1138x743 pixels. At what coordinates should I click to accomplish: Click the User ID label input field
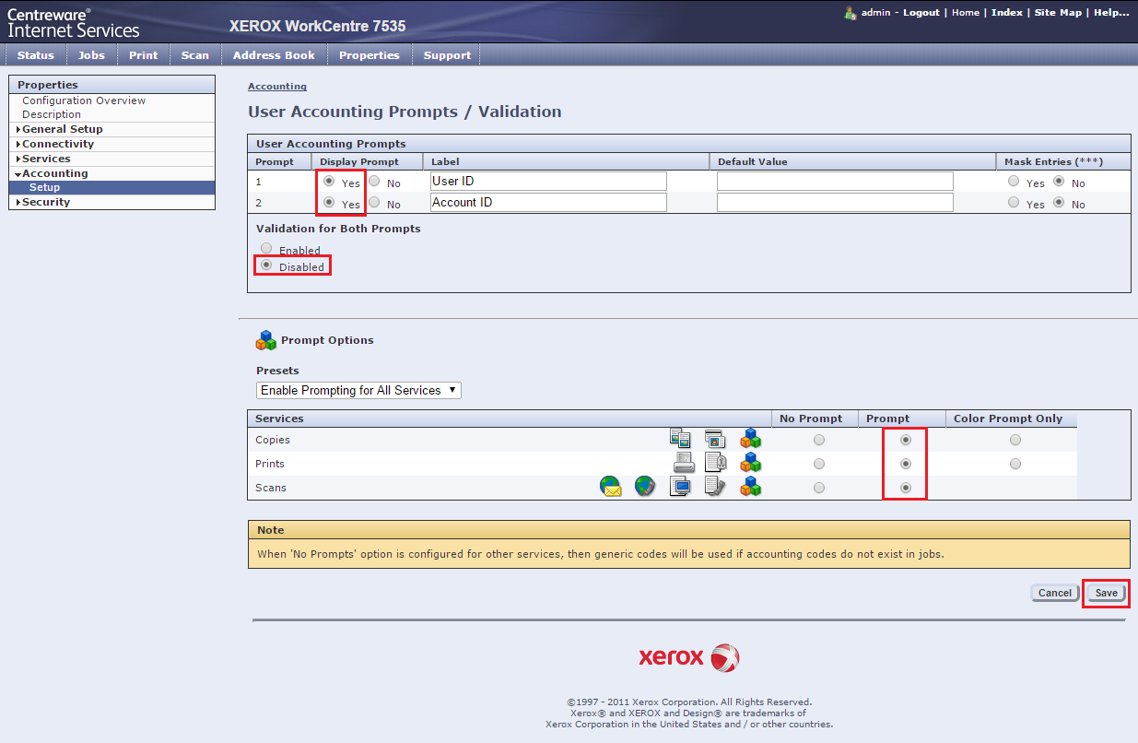pos(548,182)
